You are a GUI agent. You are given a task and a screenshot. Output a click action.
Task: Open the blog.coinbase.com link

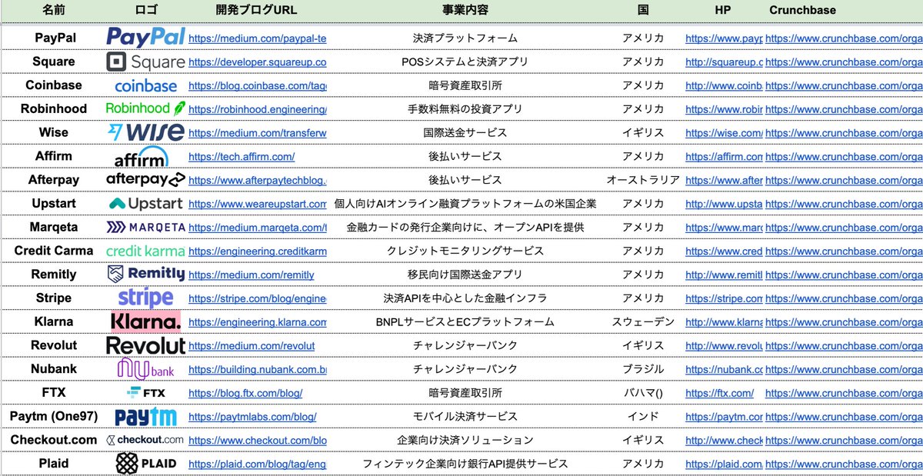[257, 85]
